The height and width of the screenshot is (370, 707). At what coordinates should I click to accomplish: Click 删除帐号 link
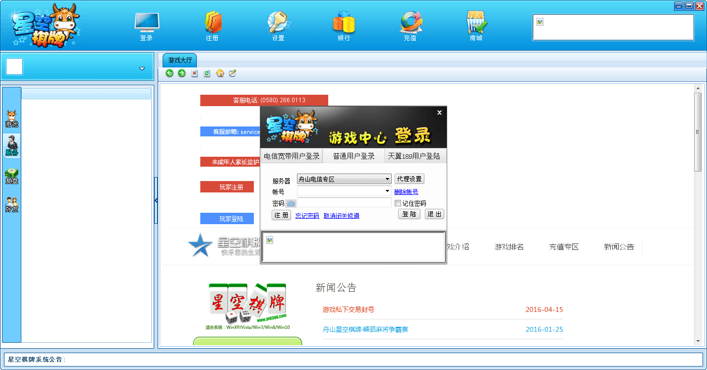tap(406, 192)
